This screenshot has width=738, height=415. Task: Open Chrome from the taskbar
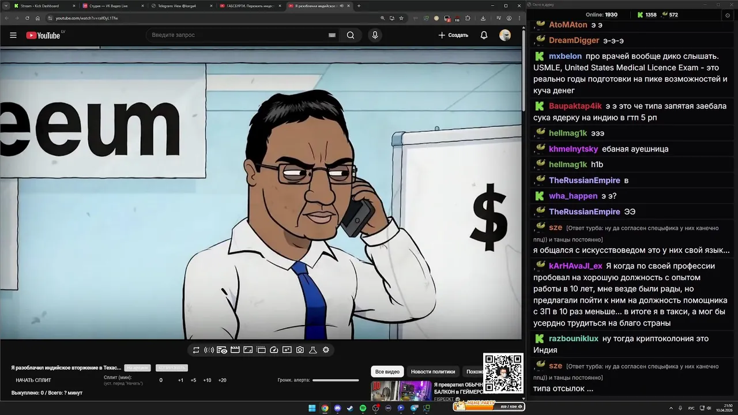[325, 408]
